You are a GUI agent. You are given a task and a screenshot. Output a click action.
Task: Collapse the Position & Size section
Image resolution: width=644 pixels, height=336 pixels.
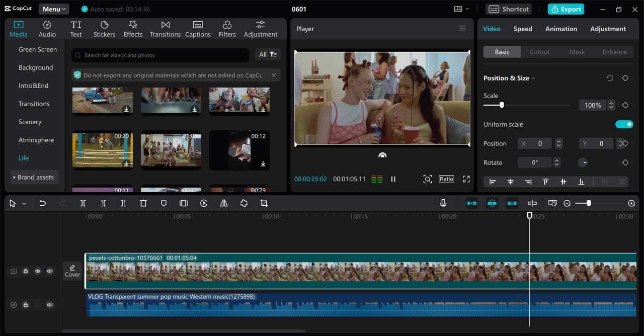pyautogui.click(x=533, y=78)
